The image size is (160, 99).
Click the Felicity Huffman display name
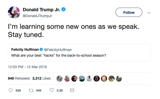pos(25,49)
